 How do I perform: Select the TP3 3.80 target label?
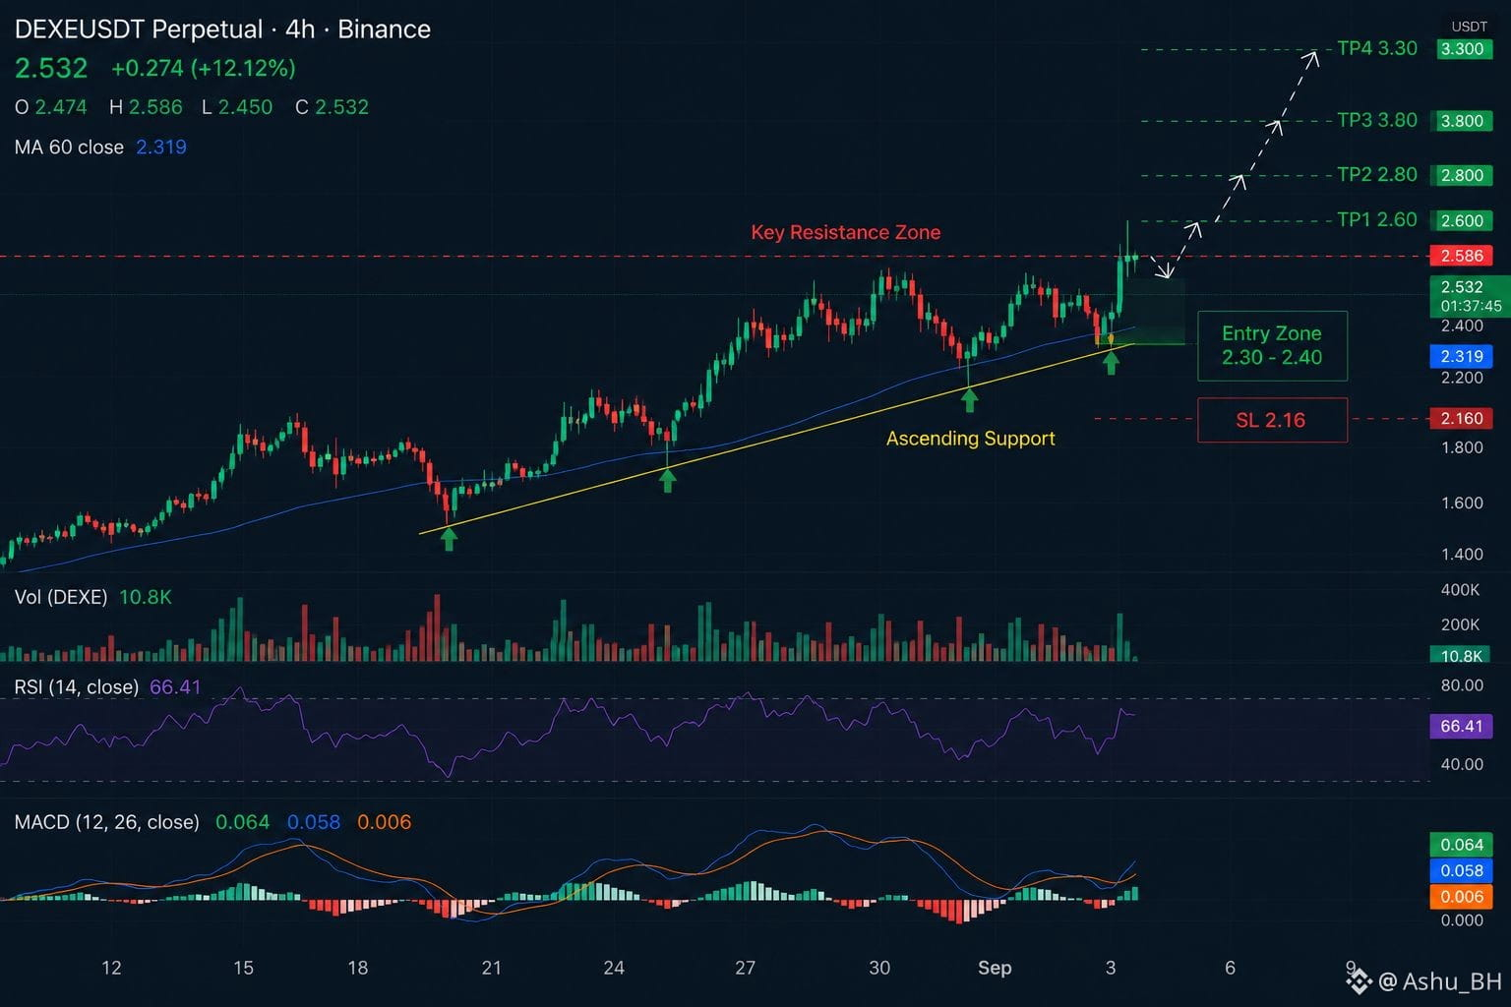[1377, 120]
